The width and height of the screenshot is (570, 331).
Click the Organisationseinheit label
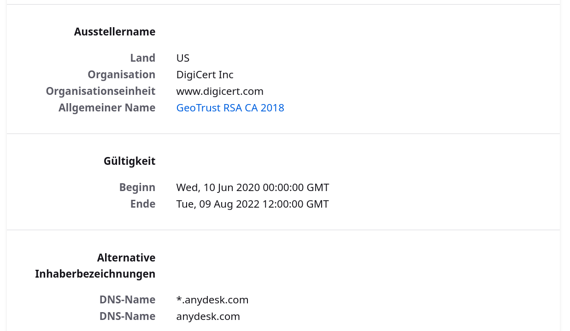coord(100,91)
